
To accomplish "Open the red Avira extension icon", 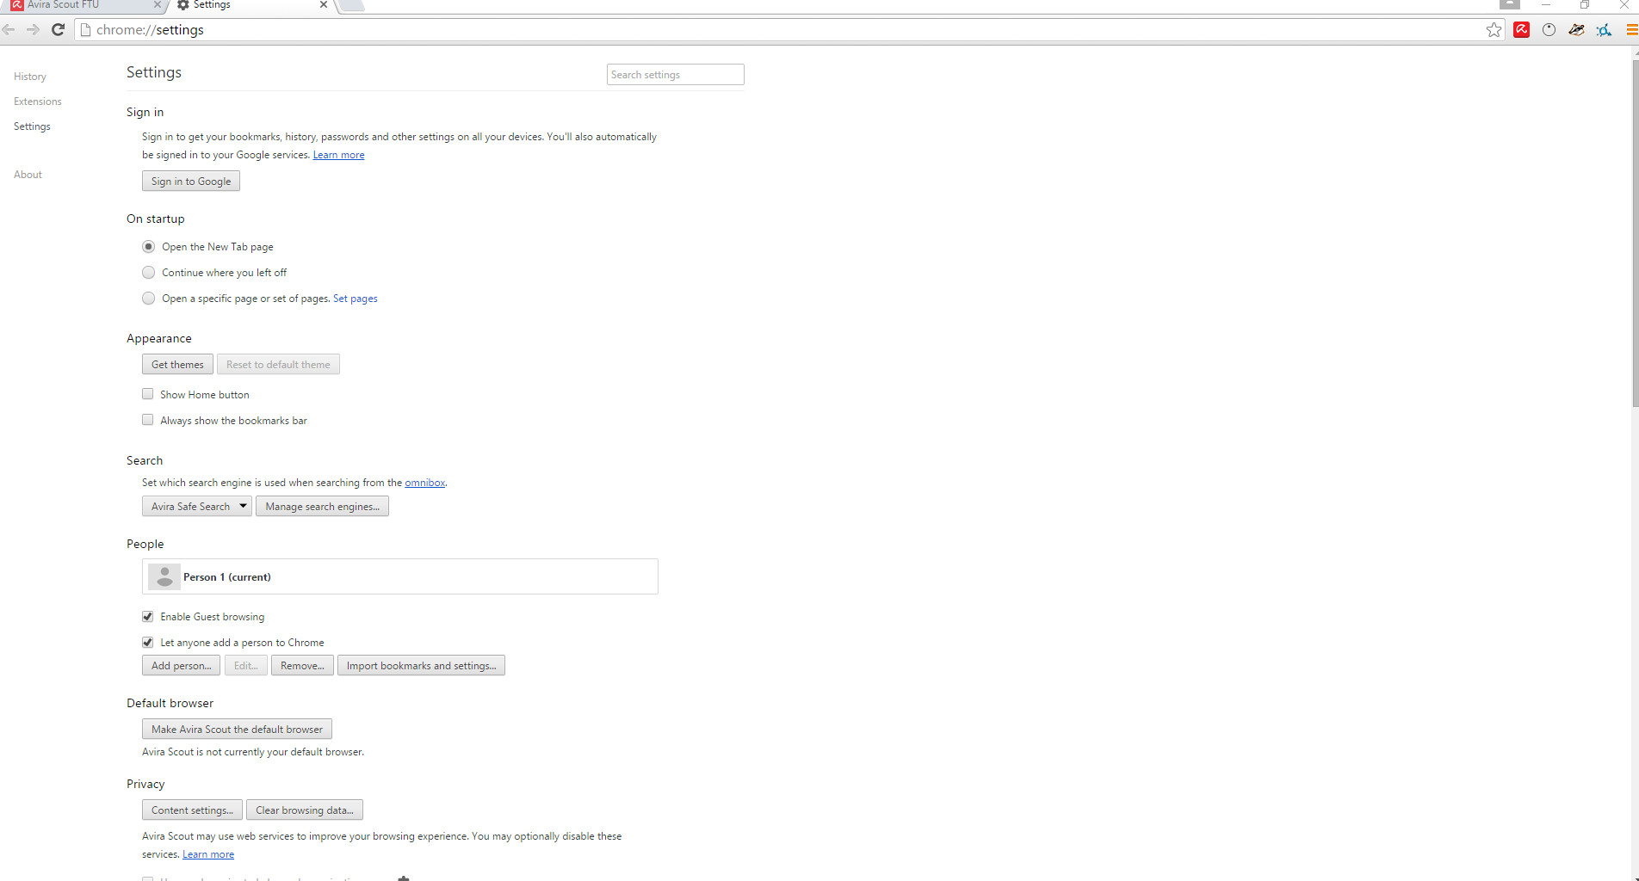I will [1521, 30].
